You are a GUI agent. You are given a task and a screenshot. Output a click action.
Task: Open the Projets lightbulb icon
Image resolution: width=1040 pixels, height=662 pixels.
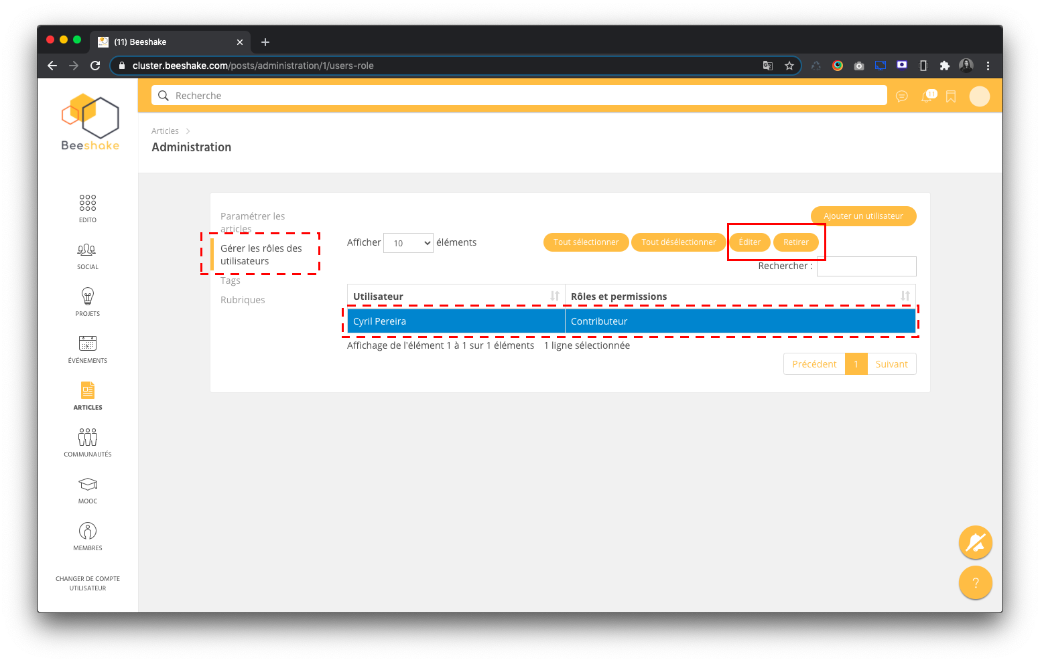(x=88, y=297)
